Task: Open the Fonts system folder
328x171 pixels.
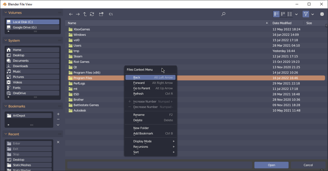Action: coord(32,88)
